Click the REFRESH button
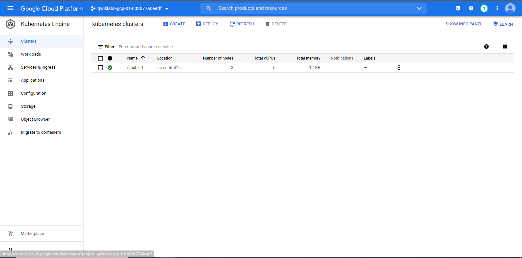The width and height of the screenshot is (522, 258). tap(242, 24)
